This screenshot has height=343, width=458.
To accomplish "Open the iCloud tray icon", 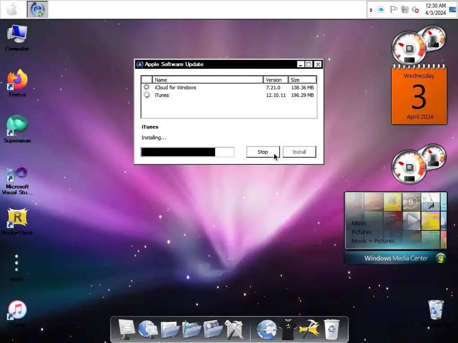I will point(381,10).
